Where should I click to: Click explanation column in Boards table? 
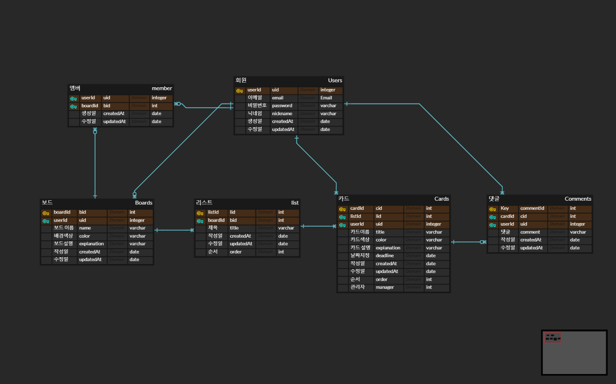(x=92, y=244)
